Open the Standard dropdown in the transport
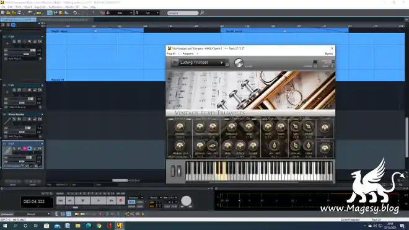The width and height of the screenshot is (409, 230). [x=136, y=198]
